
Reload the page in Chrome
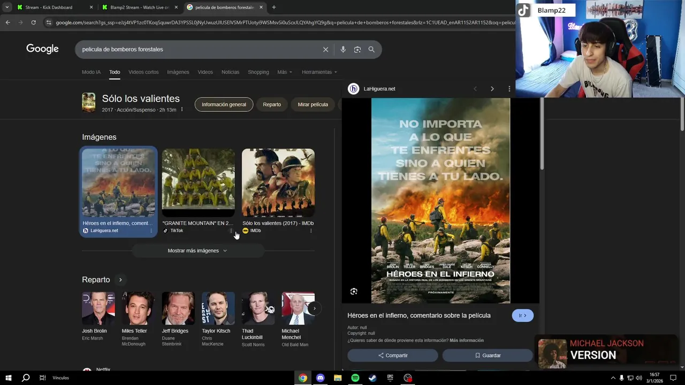coord(33,22)
